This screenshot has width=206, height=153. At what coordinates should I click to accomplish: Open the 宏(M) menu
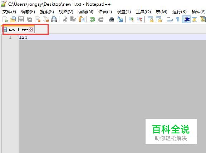click(x=161, y=12)
